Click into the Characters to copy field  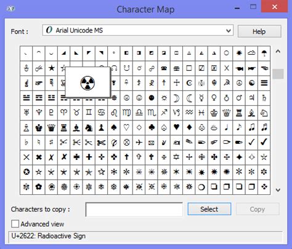point(134,209)
